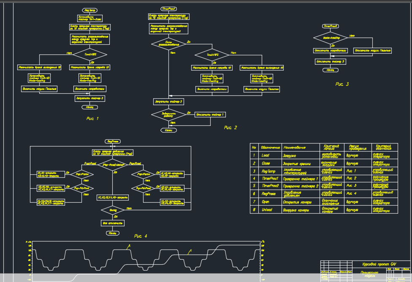This screenshot has width=412, height=282.
Task: Select the 'Все отключить' process block
Action: tap(113, 223)
